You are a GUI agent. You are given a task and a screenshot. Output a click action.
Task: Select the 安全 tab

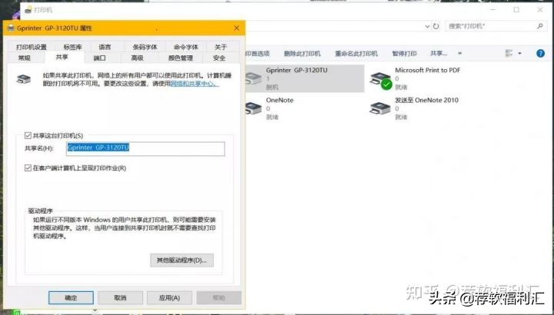point(219,58)
